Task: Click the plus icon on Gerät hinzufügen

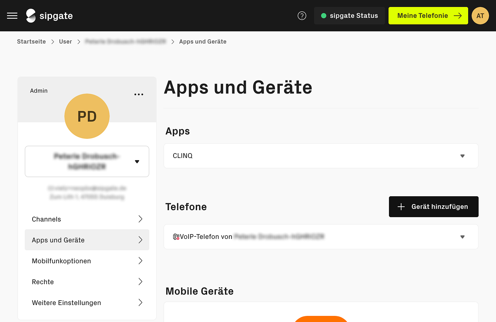Action: [x=401, y=207]
